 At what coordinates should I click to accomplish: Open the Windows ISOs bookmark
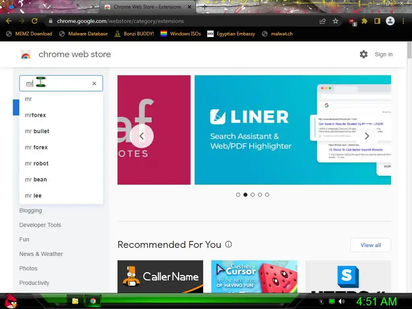click(181, 34)
